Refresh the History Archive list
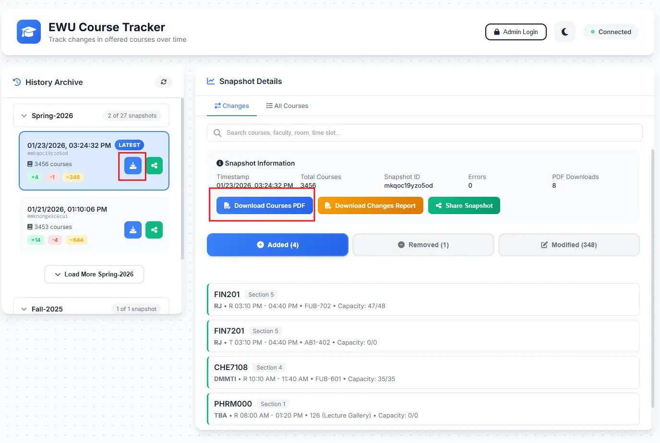This screenshot has width=660, height=443. click(x=163, y=82)
